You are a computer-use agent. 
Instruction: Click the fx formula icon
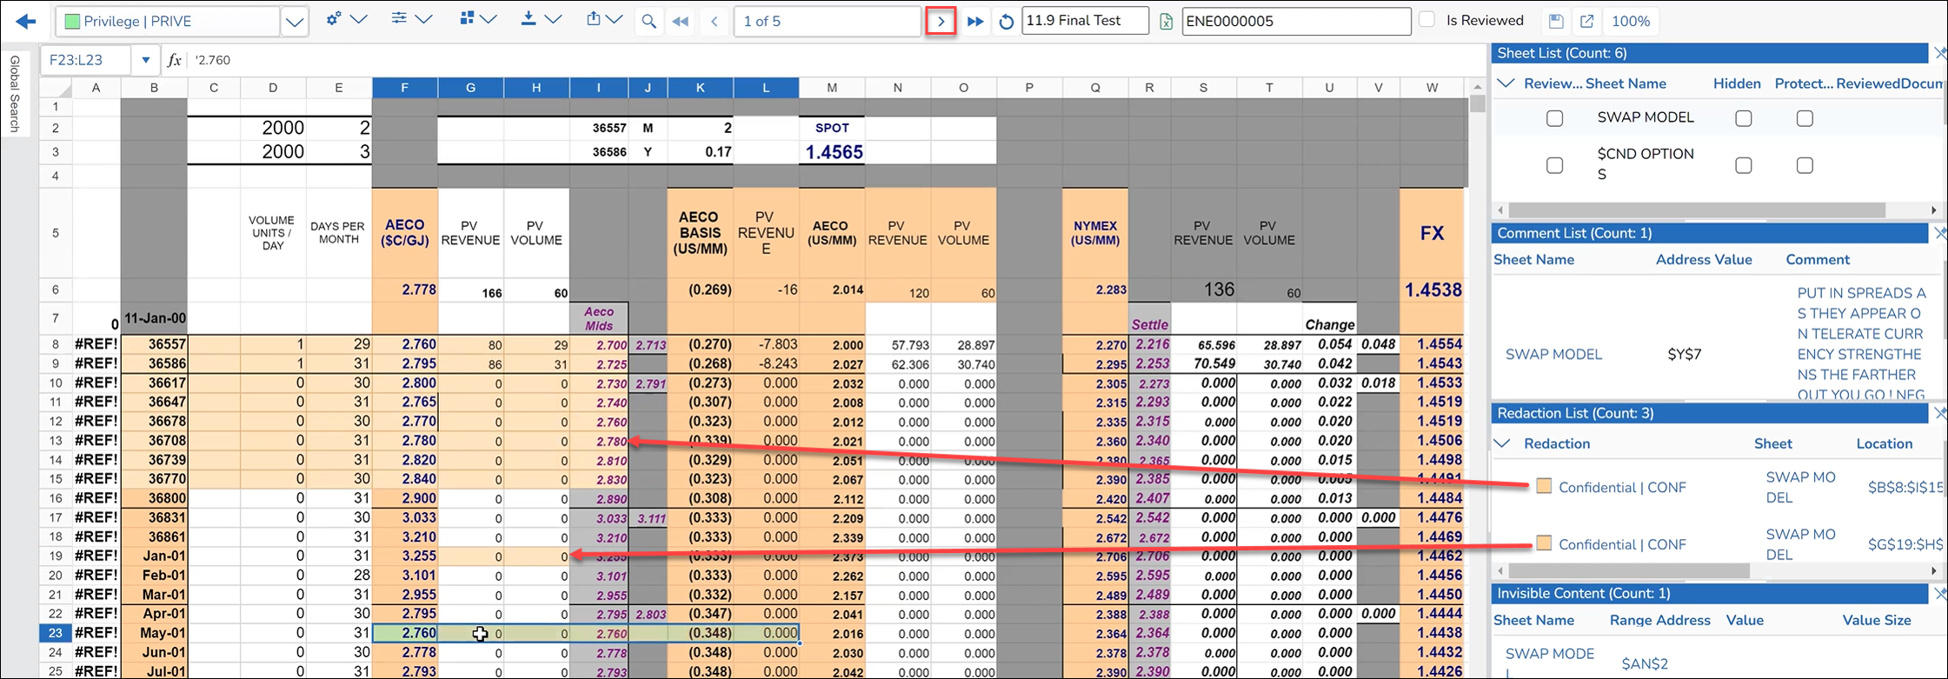click(175, 60)
